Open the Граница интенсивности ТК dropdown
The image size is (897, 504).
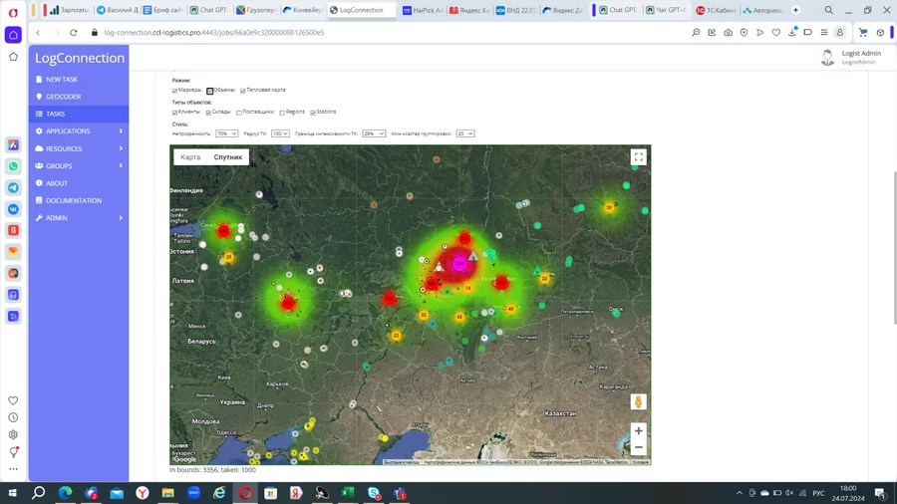pyautogui.click(x=374, y=133)
